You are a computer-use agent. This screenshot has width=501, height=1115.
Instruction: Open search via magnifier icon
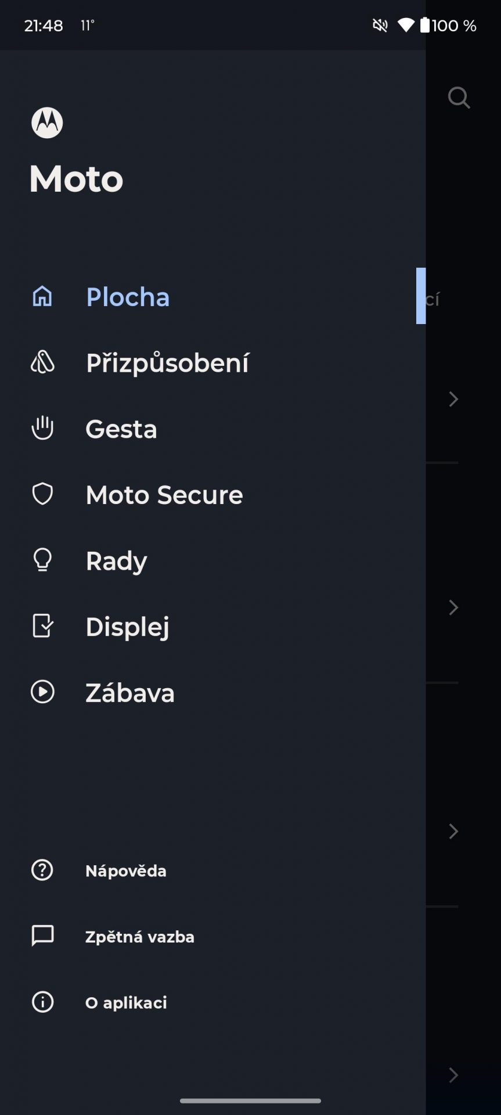click(x=459, y=98)
